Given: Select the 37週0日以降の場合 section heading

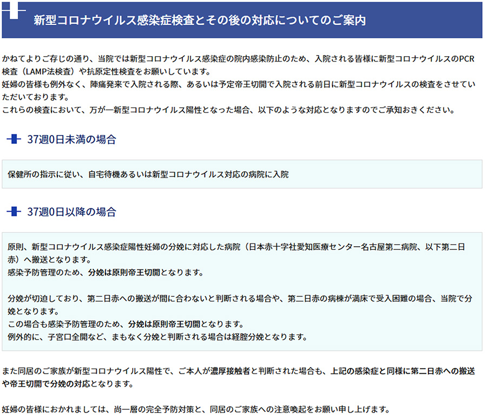Looking at the screenshot, I should coord(71,212).
